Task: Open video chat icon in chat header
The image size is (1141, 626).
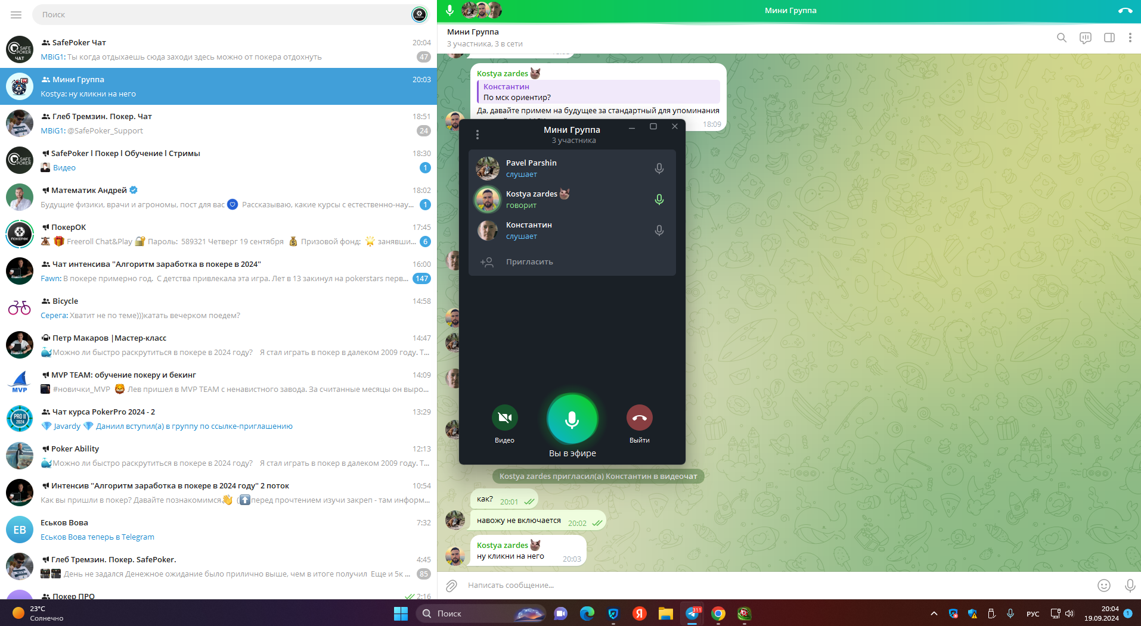Action: click(x=1086, y=38)
